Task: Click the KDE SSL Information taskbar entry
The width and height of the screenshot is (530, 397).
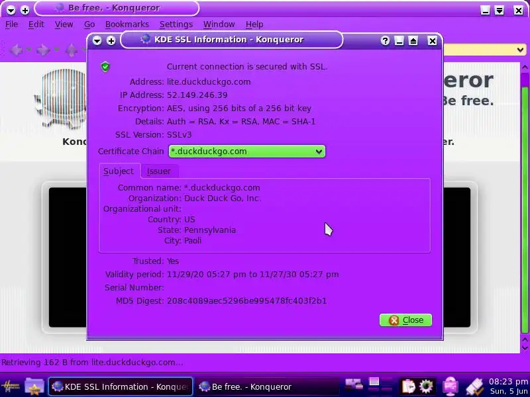Action: (x=121, y=386)
